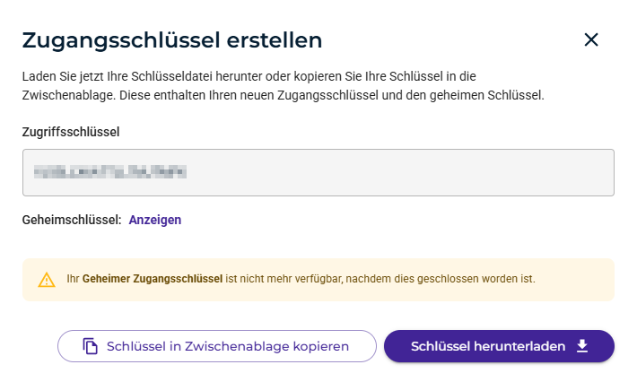Click the bold Geheimer Zugangsschlüssel text
Image resolution: width=637 pixels, height=382 pixels.
click(153, 279)
